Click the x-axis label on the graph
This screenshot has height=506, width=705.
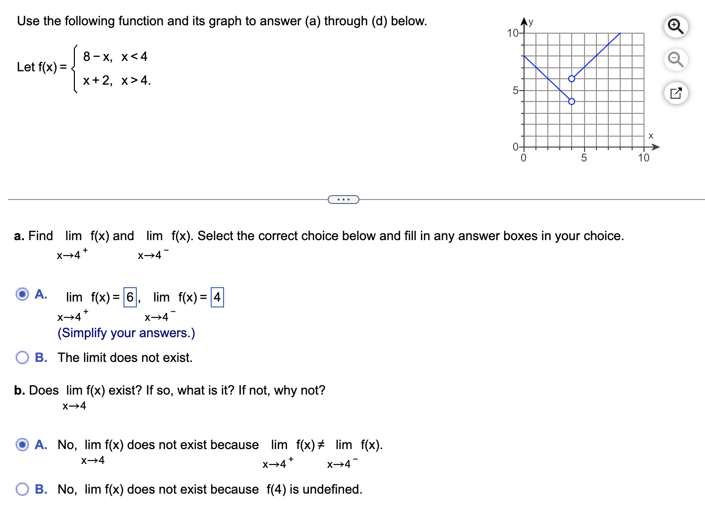pyautogui.click(x=651, y=135)
